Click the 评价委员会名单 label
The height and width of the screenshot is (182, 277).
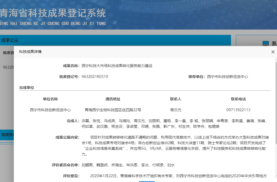(x=65, y=165)
